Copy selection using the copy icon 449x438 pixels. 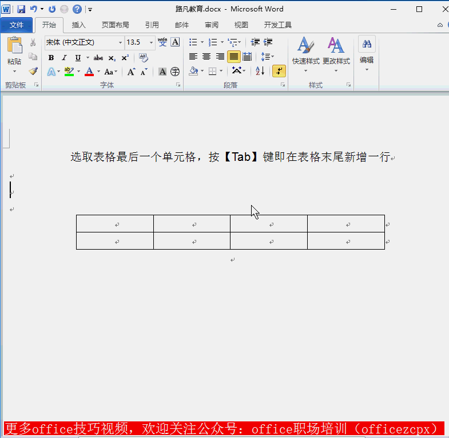(x=33, y=57)
